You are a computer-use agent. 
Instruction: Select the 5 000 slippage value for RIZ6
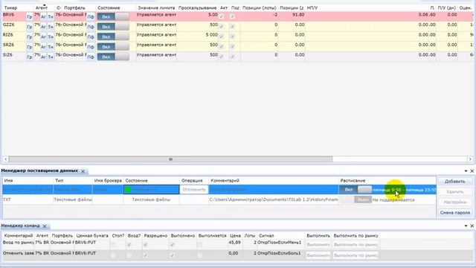click(211, 35)
